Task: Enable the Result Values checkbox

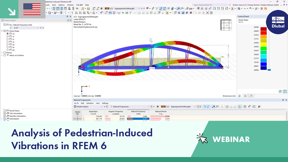Action: pos(5,110)
